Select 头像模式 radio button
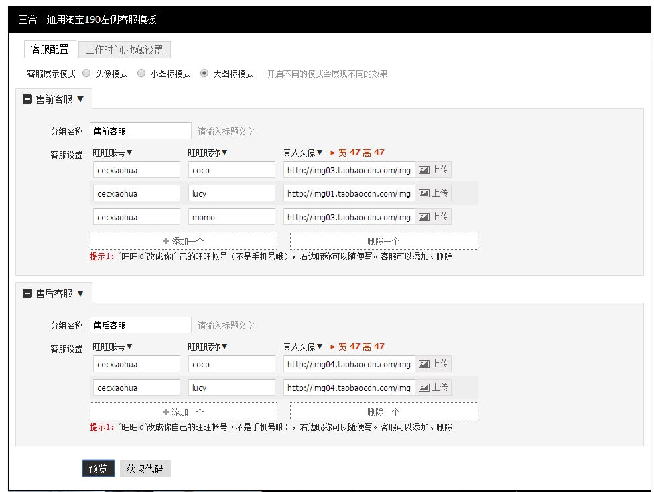The image size is (654, 492). pyautogui.click(x=86, y=74)
